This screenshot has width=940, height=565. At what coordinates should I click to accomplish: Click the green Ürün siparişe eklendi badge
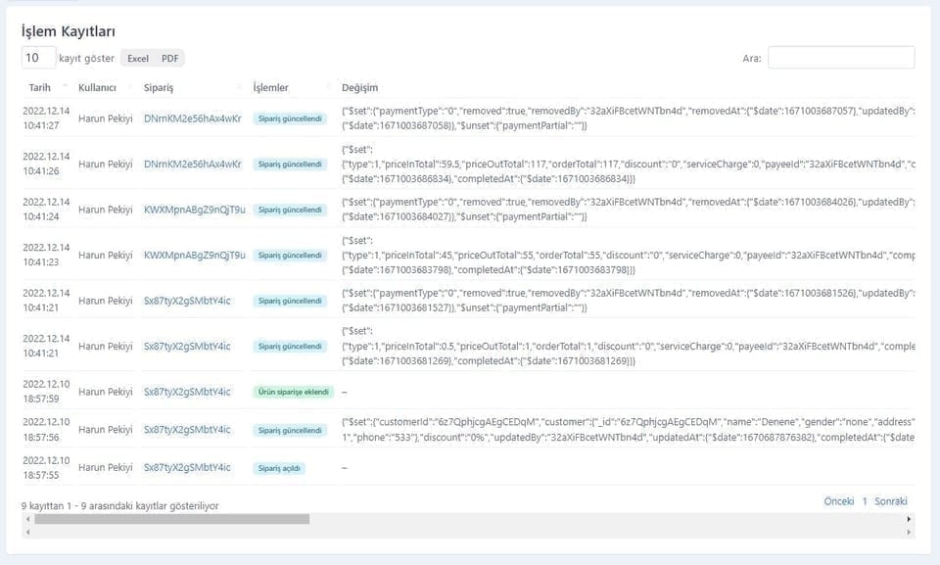click(x=293, y=392)
